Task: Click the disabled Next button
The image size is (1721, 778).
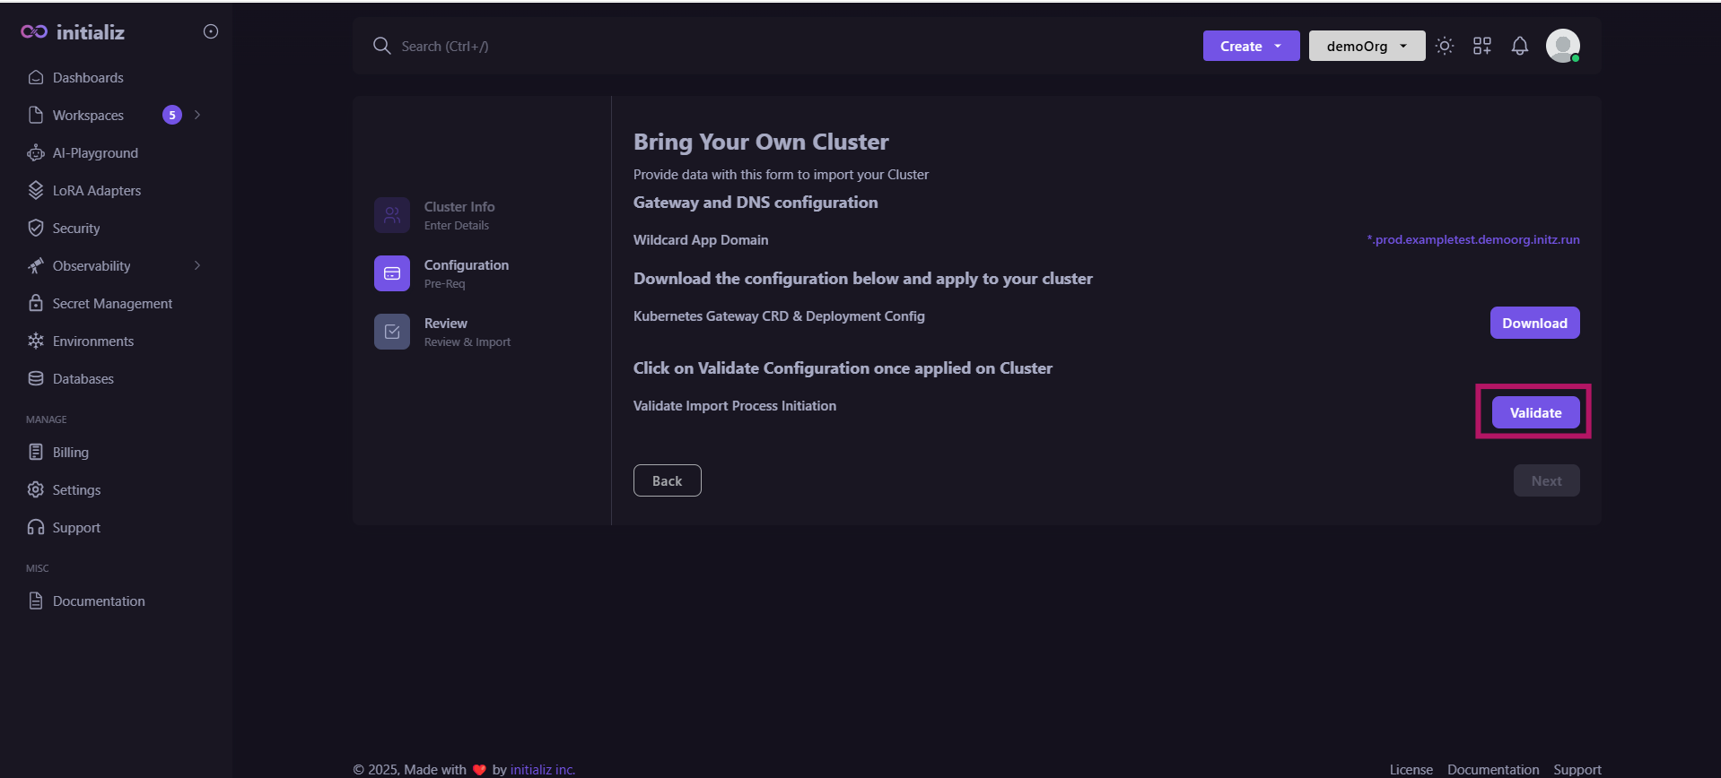Action: (1547, 480)
